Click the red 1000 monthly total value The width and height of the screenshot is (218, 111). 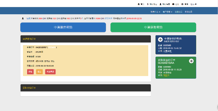[98, 18]
